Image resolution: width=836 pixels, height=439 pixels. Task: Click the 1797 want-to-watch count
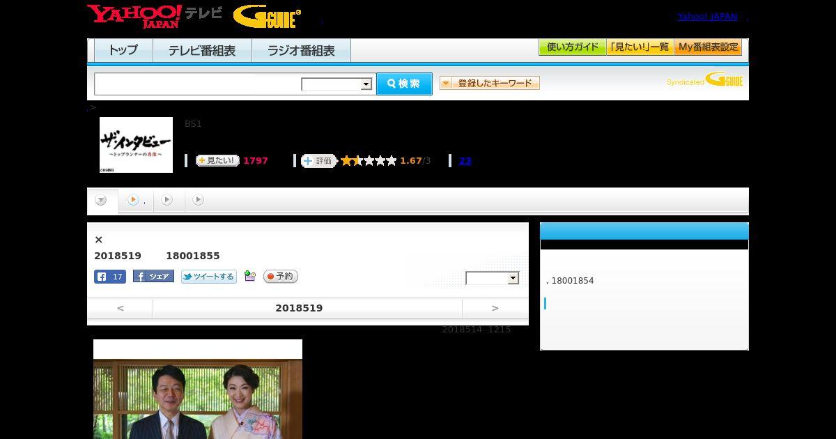click(256, 161)
